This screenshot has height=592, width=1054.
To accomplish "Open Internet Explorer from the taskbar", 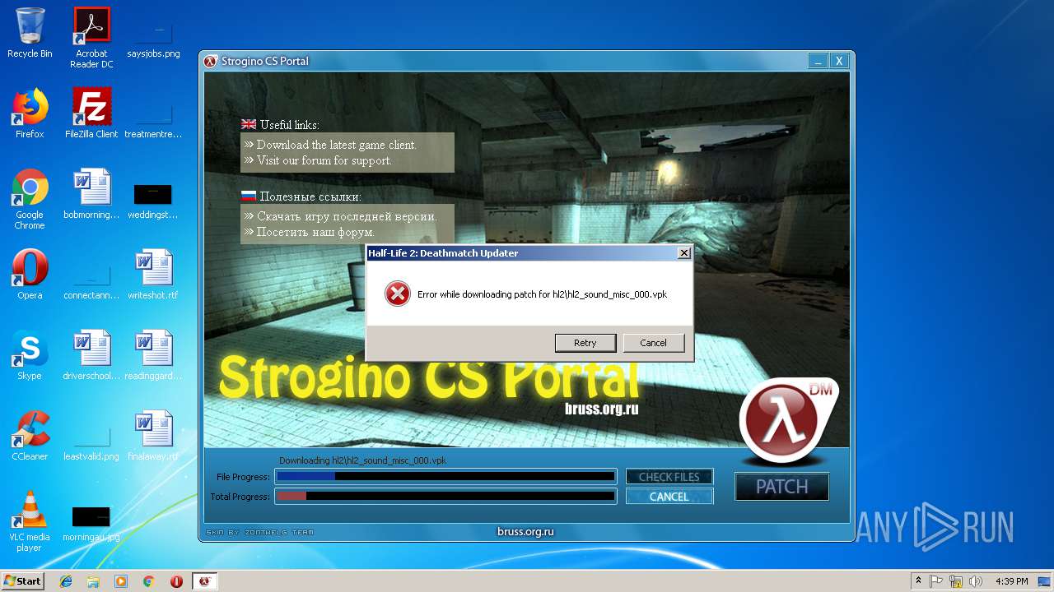I will click(x=66, y=581).
